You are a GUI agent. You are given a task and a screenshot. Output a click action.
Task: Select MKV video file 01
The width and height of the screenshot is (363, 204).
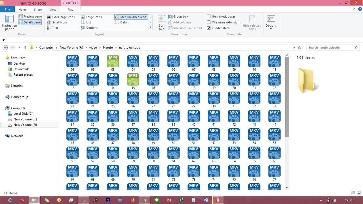click(x=72, y=63)
